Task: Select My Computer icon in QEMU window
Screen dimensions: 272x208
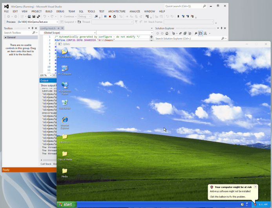Action: 65,70
